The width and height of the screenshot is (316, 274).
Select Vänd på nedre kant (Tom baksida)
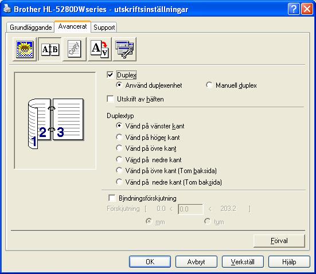coord(119,182)
